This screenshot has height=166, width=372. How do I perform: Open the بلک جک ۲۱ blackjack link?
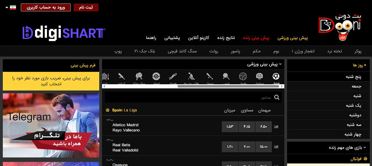(145, 51)
